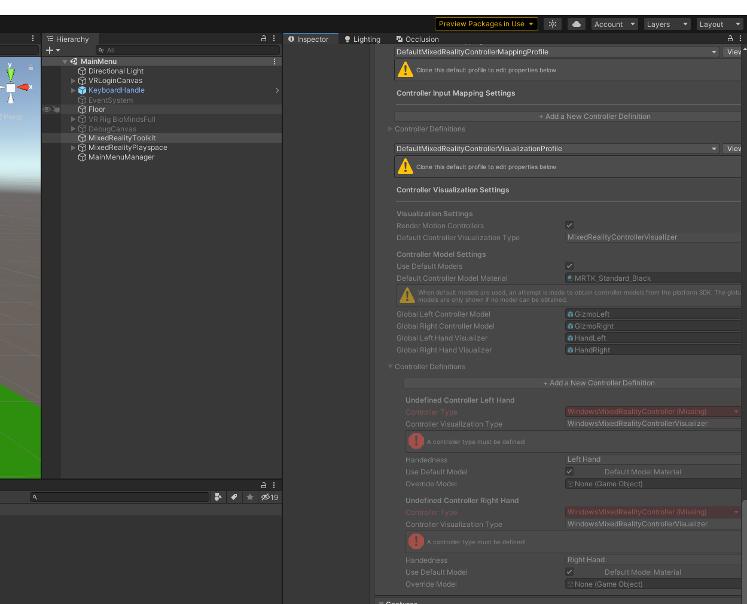Click the Hierarchy search field
The image size is (747, 604).
coord(188,50)
